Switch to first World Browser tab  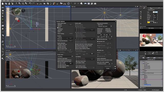143,58
